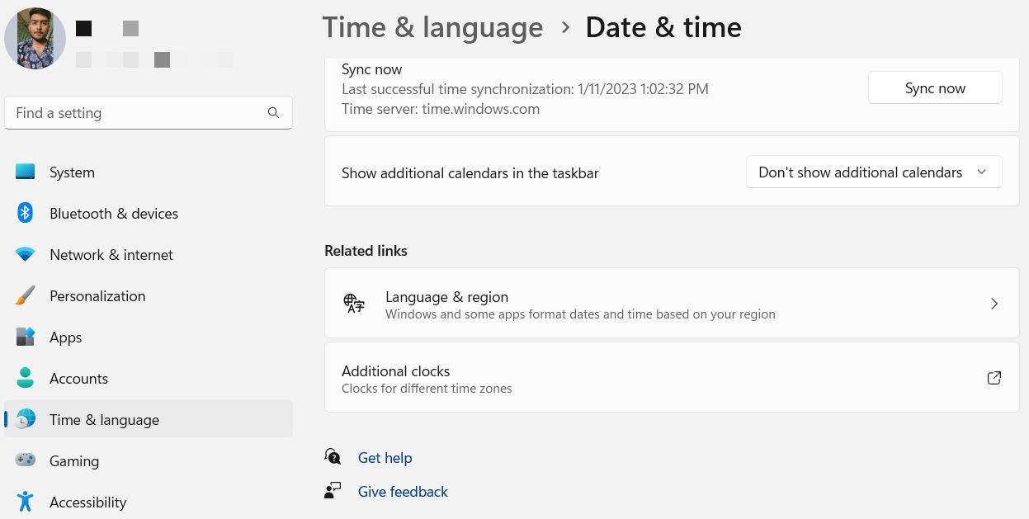
Task: Click the user profile picture
Action: click(x=35, y=39)
